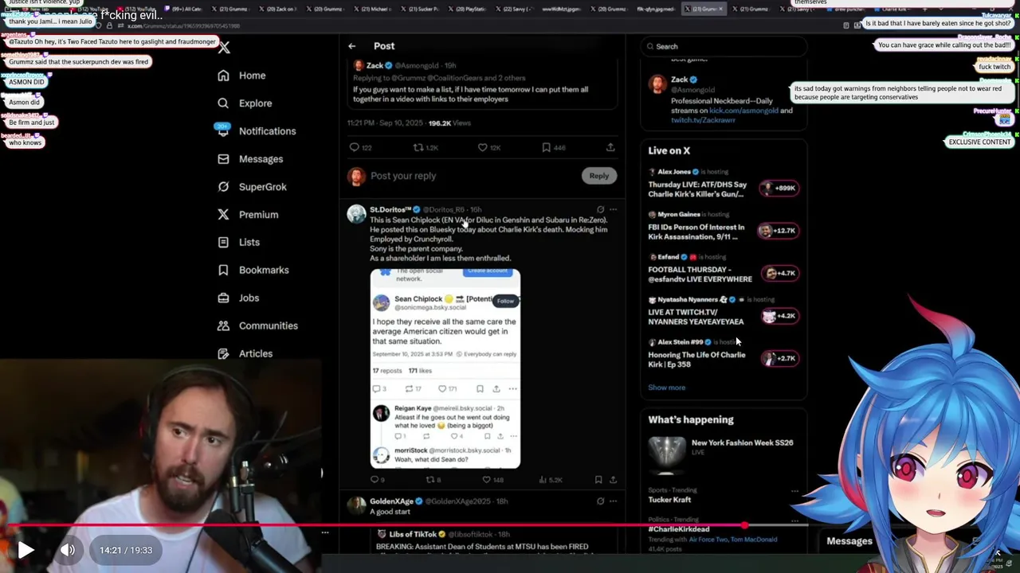The height and width of the screenshot is (573, 1020).
Task: Seek using the red video progress bar
Action: tap(510, 526)
